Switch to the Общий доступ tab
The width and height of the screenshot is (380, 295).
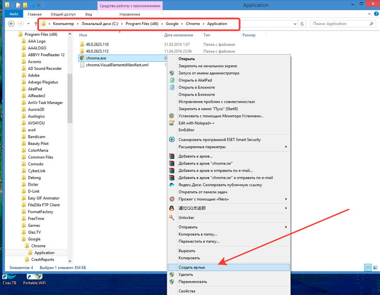point(63,14)
